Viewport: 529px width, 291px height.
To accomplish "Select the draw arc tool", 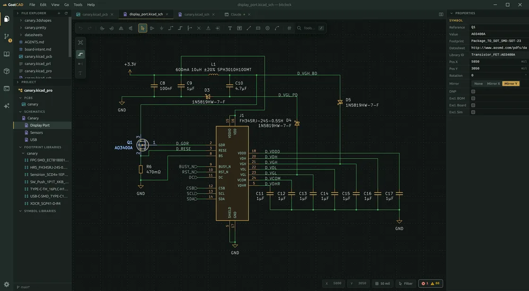I will (277, 28).
